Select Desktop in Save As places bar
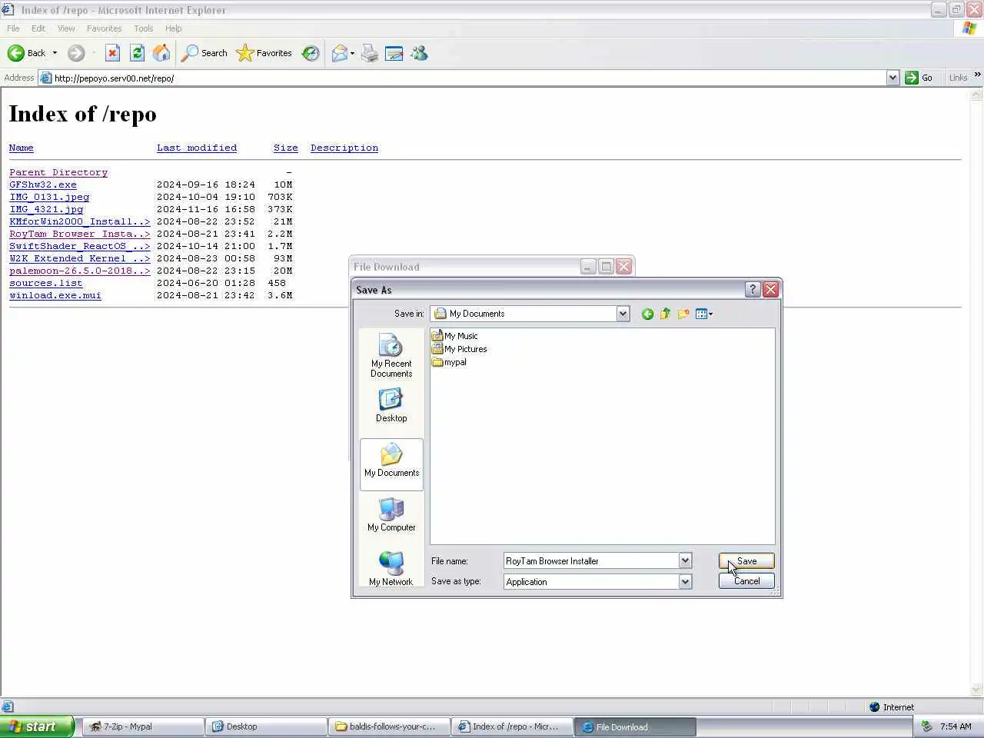 [391, 405]
